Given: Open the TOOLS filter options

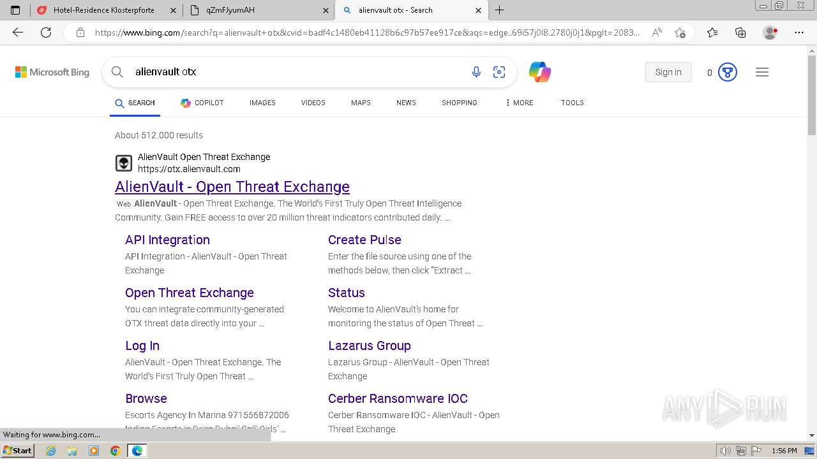Looking at the screenshot, I should 573,103.
